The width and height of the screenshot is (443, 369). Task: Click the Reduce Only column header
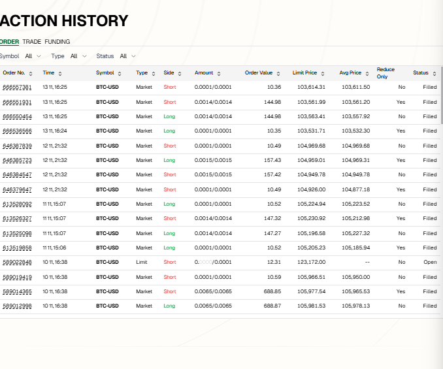pyautogui.click(x=386, y=73)
